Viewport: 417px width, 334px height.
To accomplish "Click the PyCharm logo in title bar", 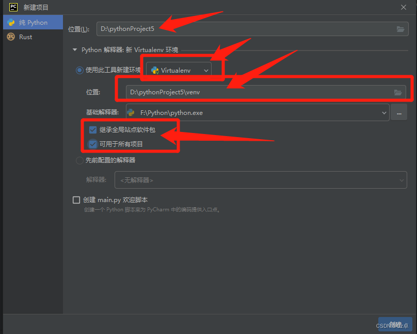I will click(13, 7).
